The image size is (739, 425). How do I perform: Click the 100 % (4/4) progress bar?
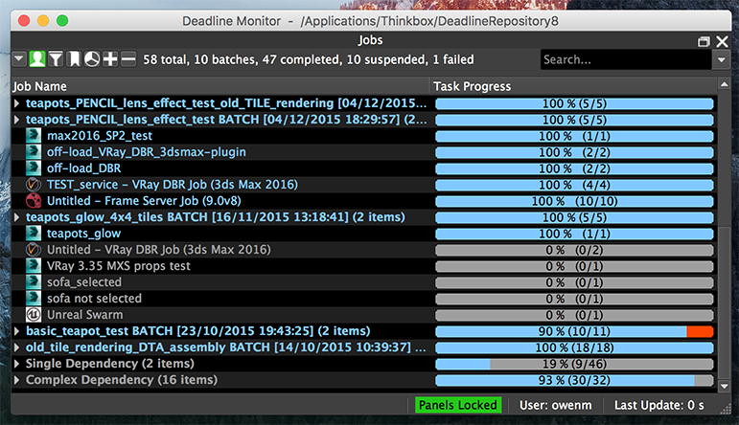tap(574, 185)
